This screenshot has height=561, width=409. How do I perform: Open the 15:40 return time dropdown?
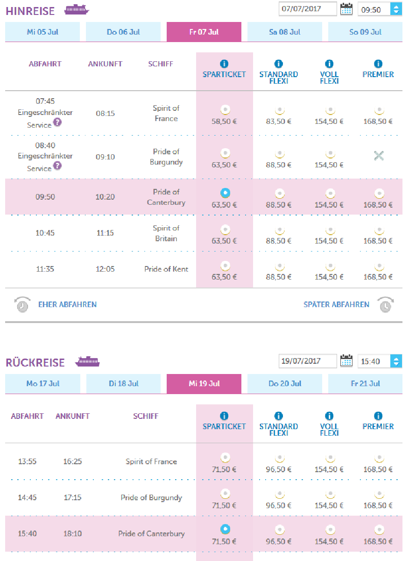[x=396, y=361]
